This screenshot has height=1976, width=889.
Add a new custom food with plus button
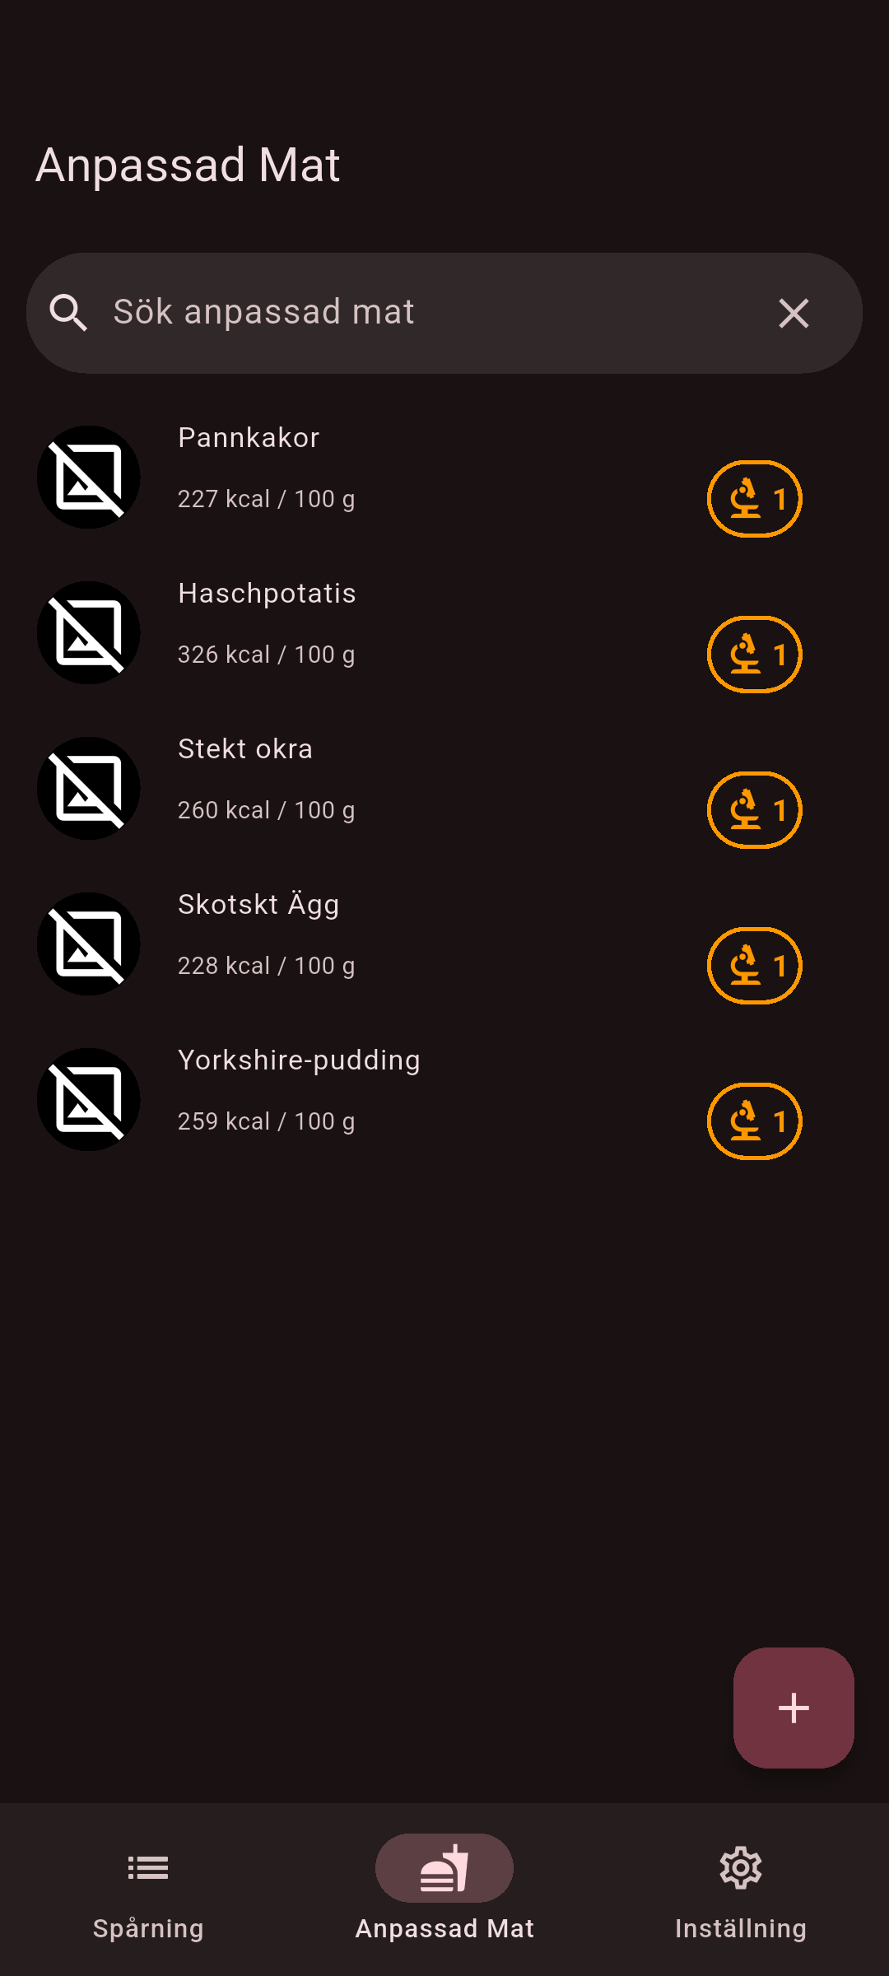(x=794, y=1708)
